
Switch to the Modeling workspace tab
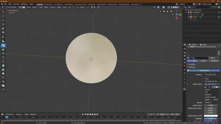coord(48,4)
